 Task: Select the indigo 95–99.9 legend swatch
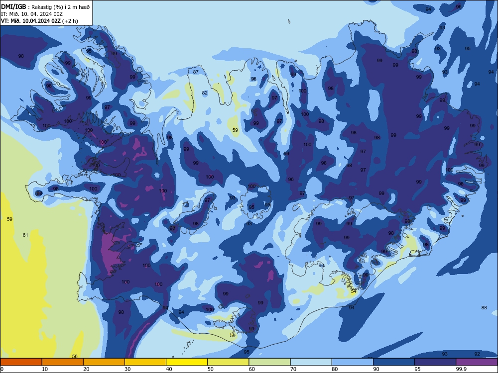435,362
